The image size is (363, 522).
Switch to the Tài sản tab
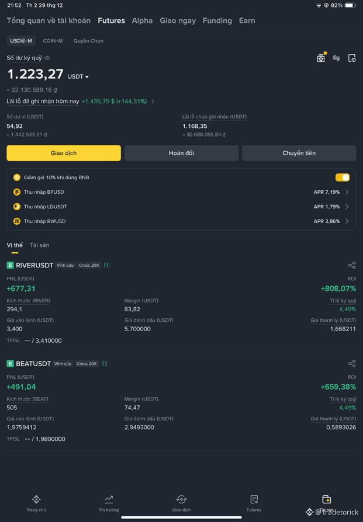(x=39, y=245)
